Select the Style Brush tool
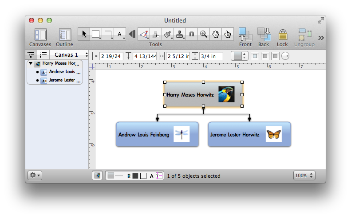 (x=168, y=34)
